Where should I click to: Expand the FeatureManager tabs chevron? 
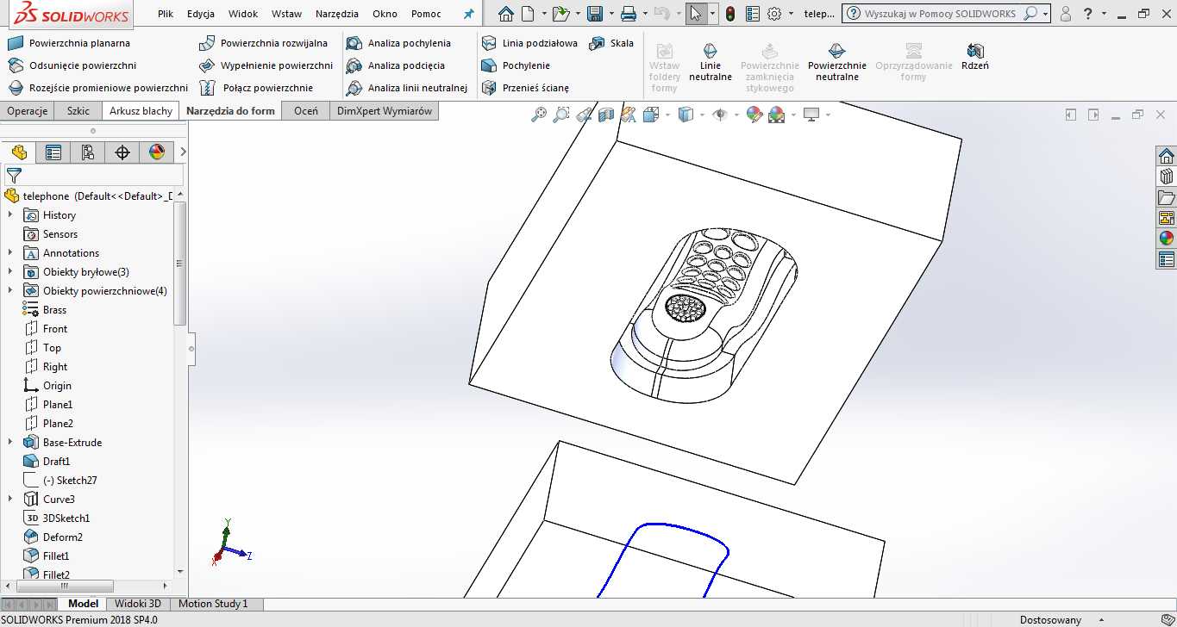pos(183,152)
